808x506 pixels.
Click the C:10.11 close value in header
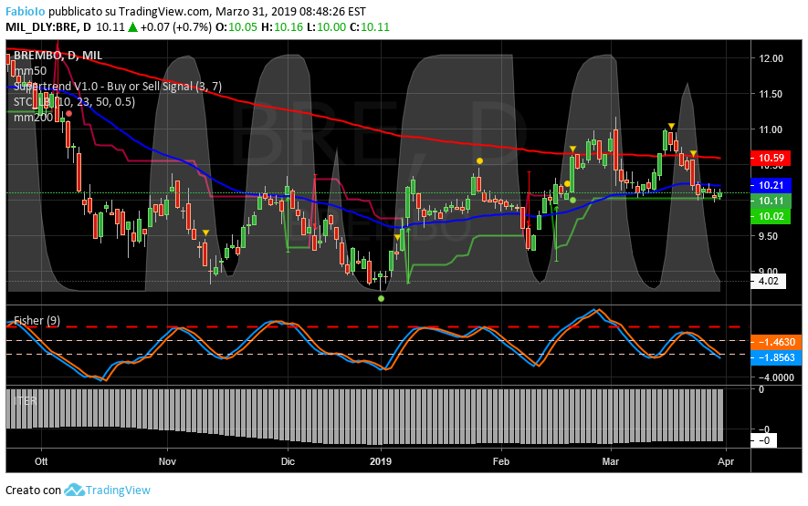(x=370, y=27)
